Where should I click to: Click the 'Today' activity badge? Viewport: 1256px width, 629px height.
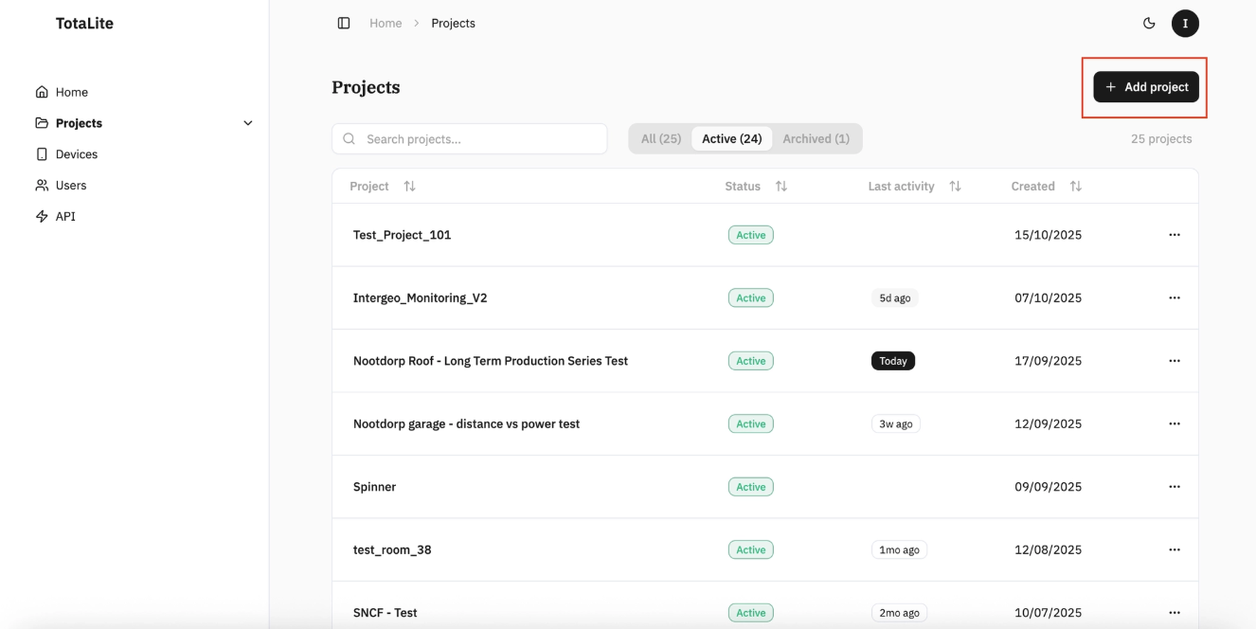[893, 361]
